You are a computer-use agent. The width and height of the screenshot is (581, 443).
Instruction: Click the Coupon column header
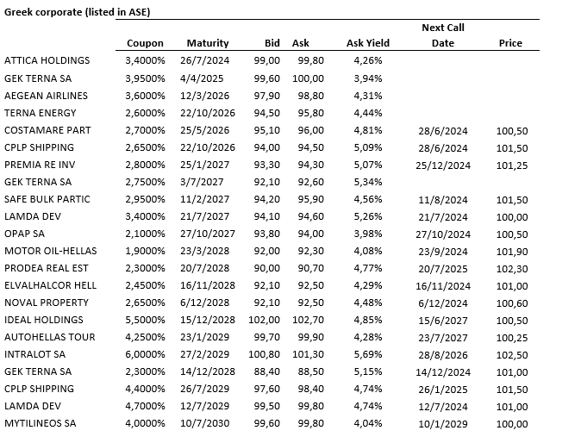pyautogui.click(x=145, y=43)
